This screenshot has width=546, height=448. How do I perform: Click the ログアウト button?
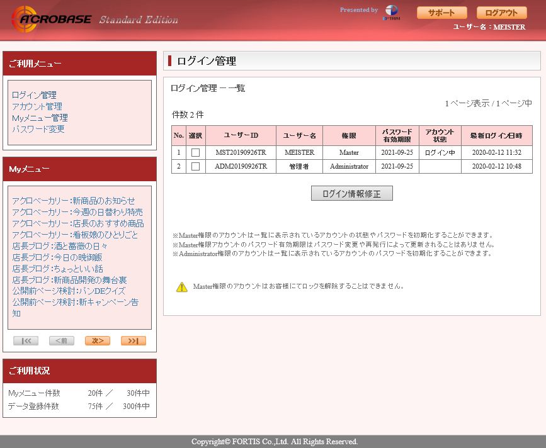[502, 13]
